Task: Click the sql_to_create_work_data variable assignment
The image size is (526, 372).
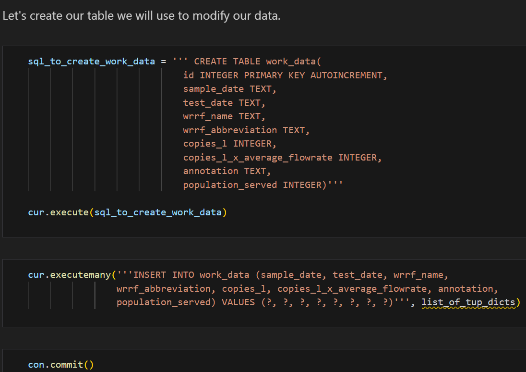Action: point(91,62)
